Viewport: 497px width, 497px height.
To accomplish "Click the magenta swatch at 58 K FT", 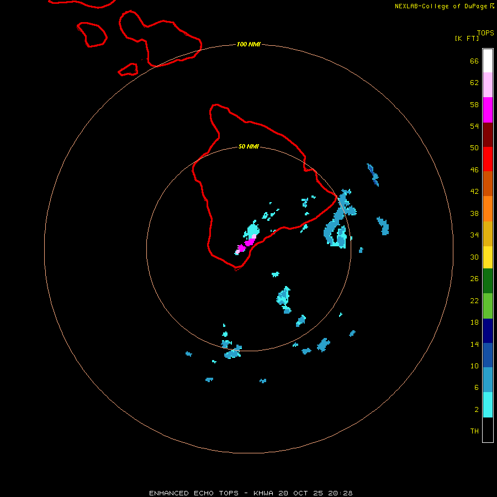I will (x=488, y=110).
